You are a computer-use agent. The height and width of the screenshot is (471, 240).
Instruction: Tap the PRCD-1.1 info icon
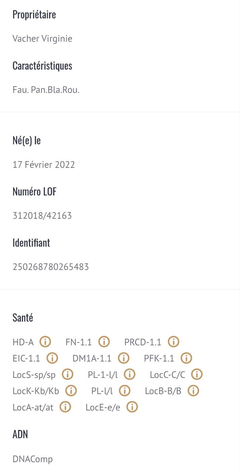pos(173,342)
